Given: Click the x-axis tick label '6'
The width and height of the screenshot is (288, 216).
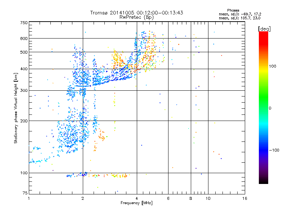Looking at the screenshot, I should coord(168,198).
